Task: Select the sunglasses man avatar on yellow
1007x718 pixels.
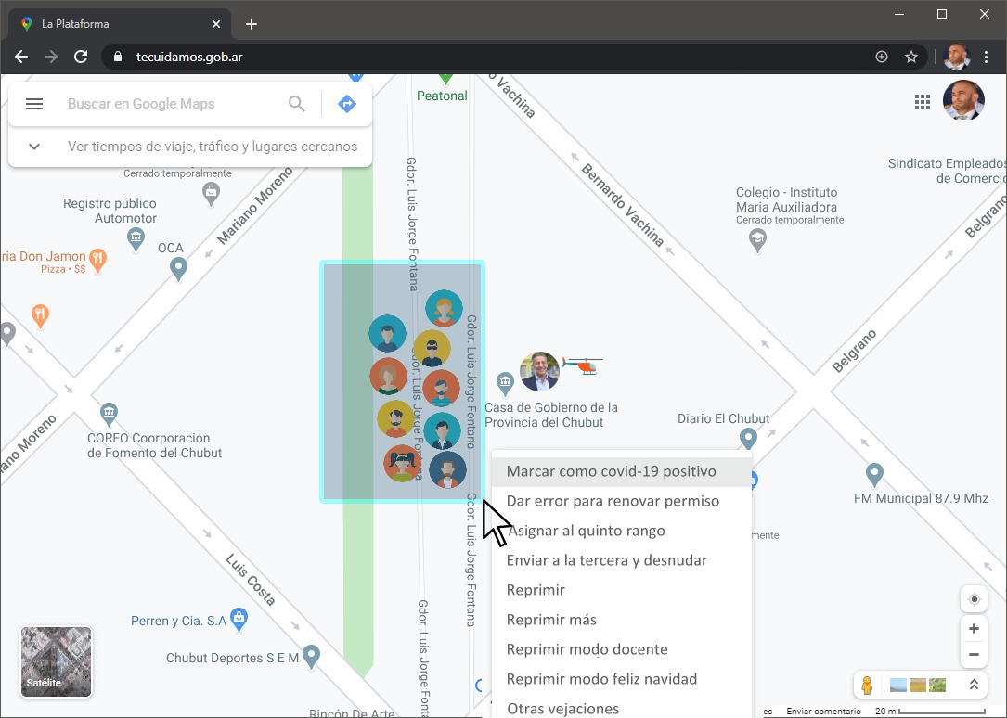Action: coord(432,349)
